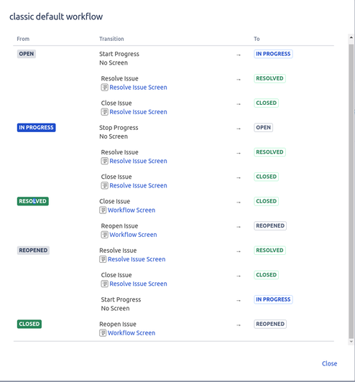This screenshot has width=355, height=382.
Task: Click screen icon under In Progress's Close Issue transition
Action: pos(104,185)
